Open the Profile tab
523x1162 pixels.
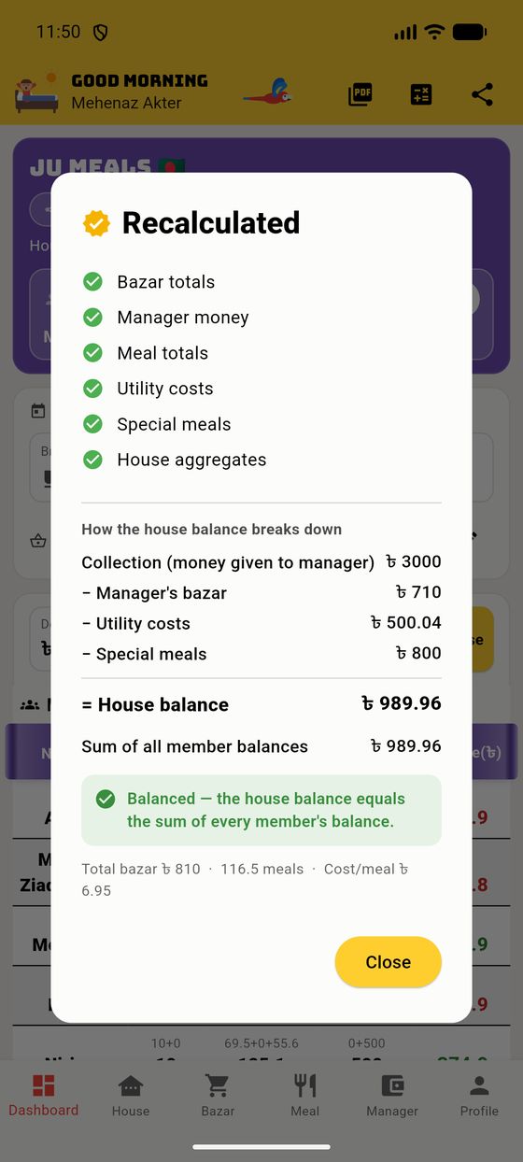[479, 1096]
